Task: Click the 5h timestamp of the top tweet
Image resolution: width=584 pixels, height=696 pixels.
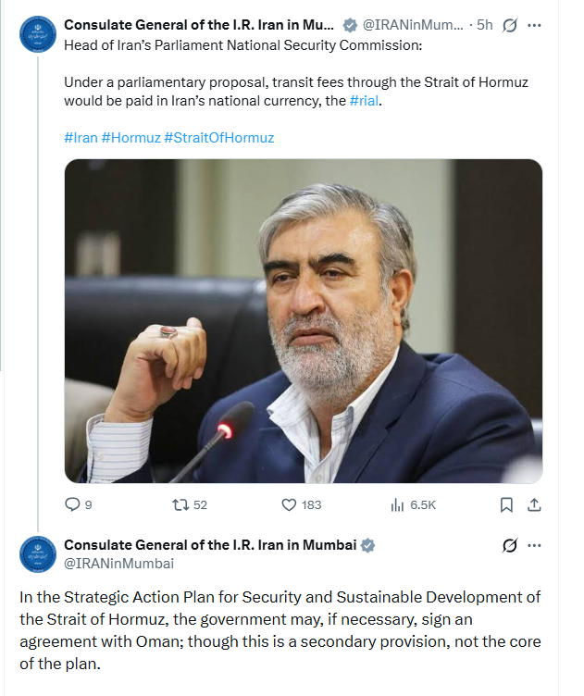Action: [x=485, y=26]
